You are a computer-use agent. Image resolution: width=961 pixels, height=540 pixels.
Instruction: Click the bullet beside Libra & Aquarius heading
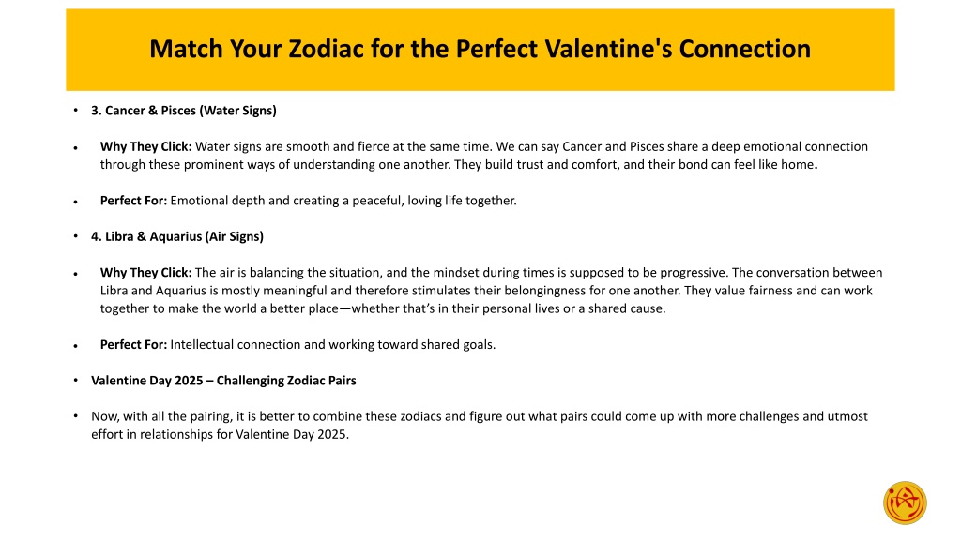pyautogui.click(x=75, y=236)
